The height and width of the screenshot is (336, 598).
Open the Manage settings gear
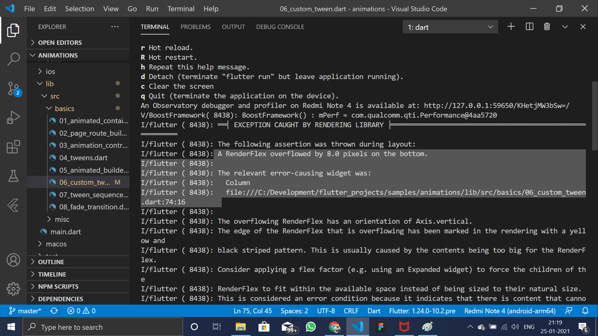pos(13,289)
